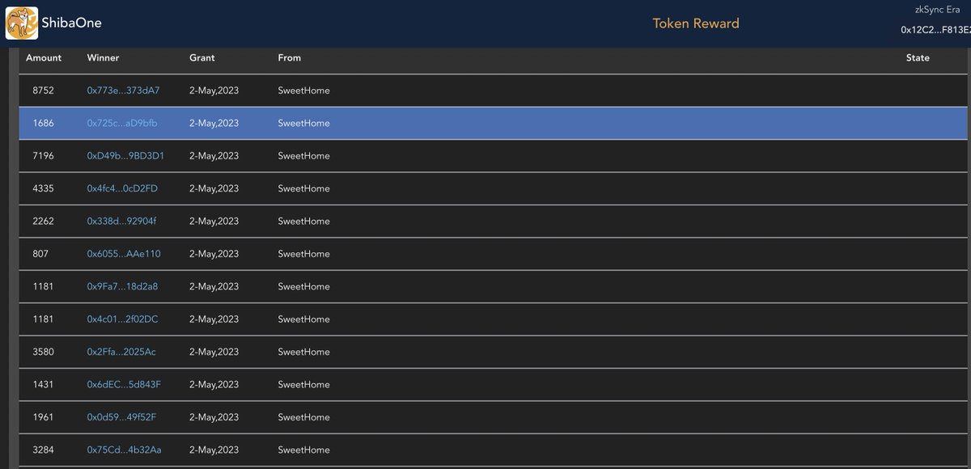The width and height of the screenshot is (971, 469).
Task: Open winner address 0x9Fa7...18d2a8
Action: tap(122, 286)
